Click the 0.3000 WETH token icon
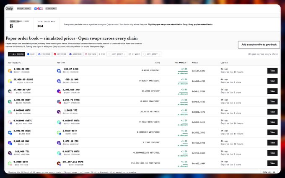285x178 pixels. 10,163
